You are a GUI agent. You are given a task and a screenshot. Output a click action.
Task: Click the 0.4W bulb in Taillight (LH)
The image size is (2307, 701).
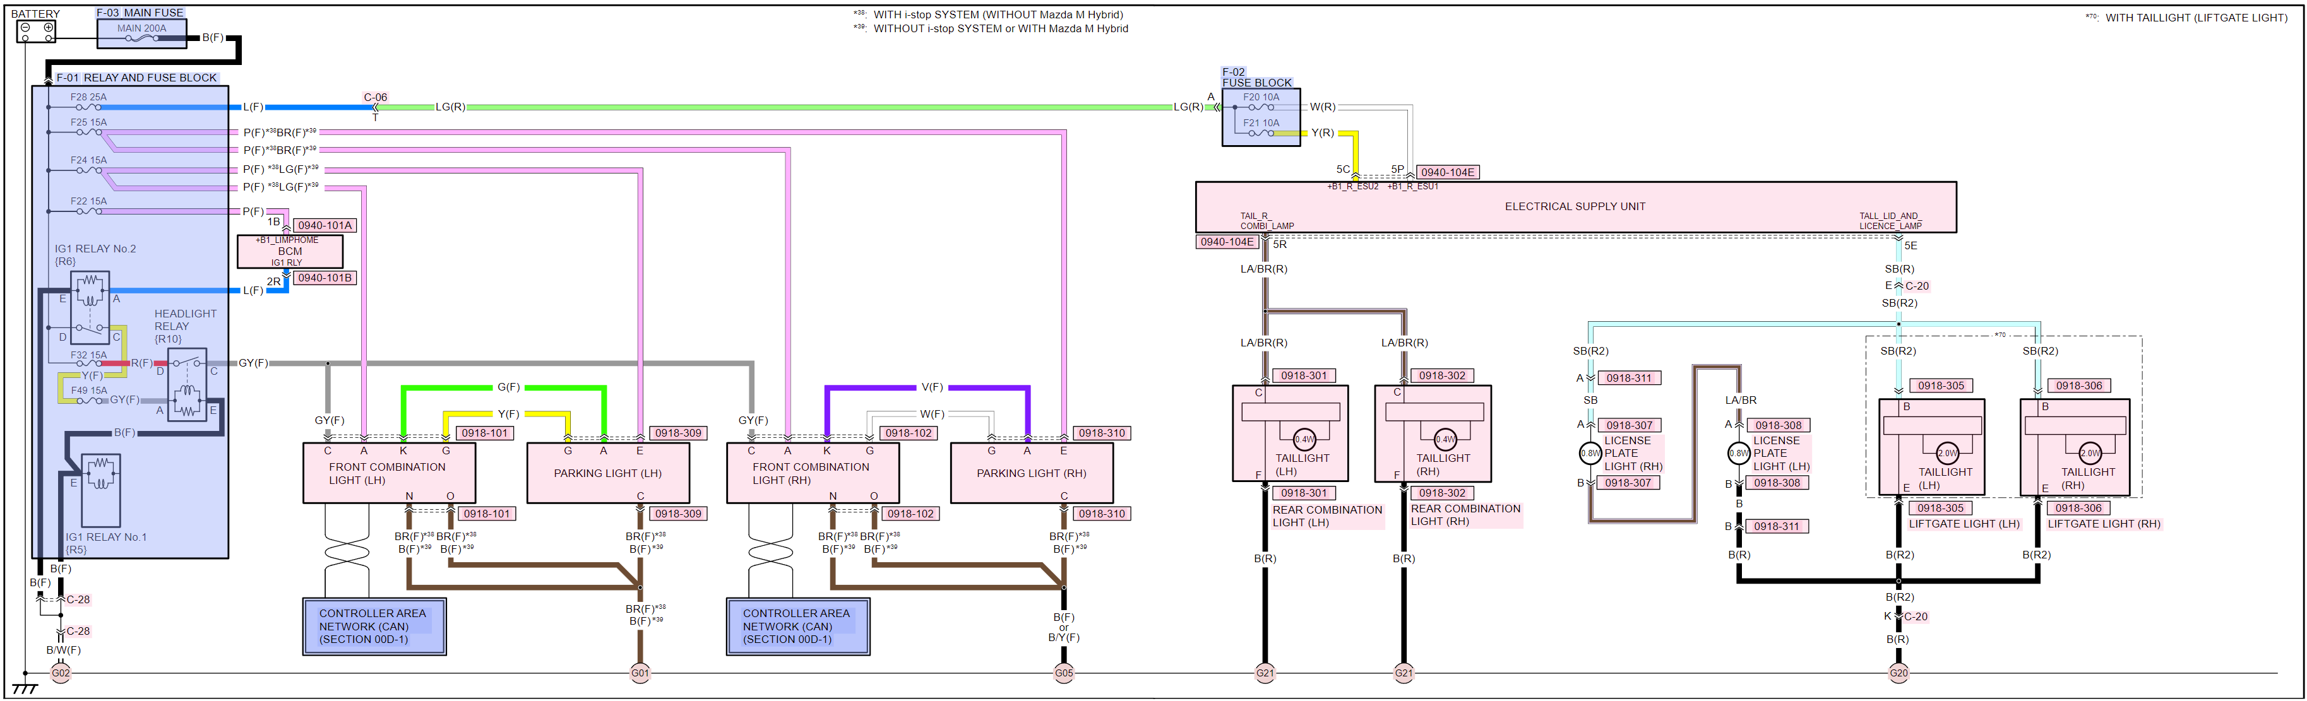[1304, 439]
